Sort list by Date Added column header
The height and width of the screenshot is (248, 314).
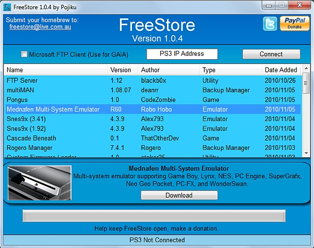[x=281, y=70]
